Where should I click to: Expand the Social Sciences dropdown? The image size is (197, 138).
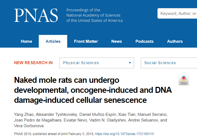coord(169,63)
